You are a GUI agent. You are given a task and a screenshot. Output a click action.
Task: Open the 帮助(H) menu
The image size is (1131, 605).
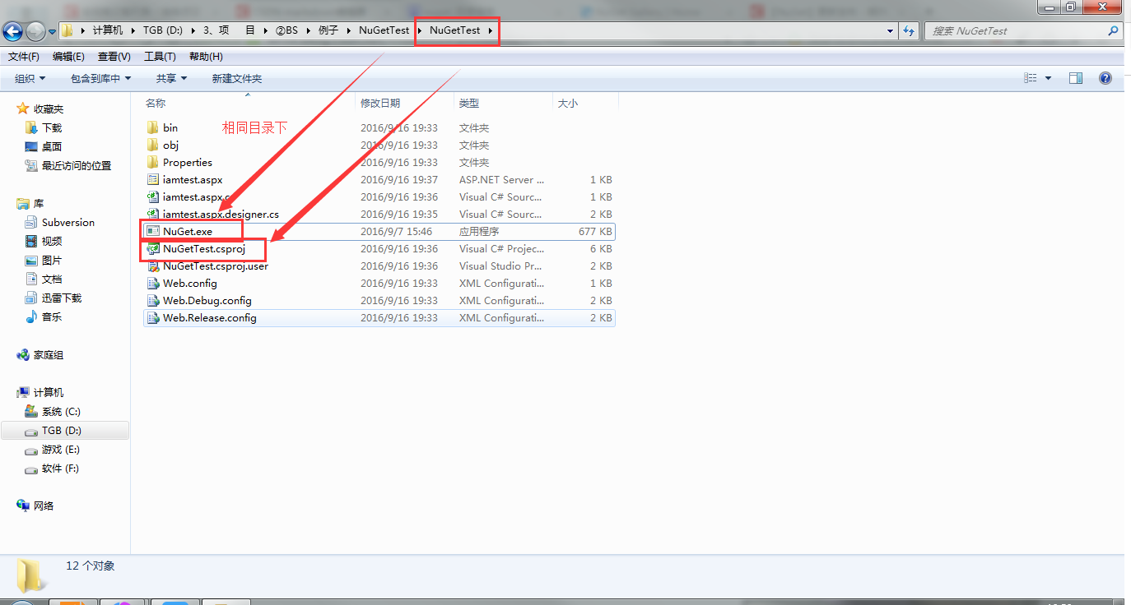coord(206,57)
